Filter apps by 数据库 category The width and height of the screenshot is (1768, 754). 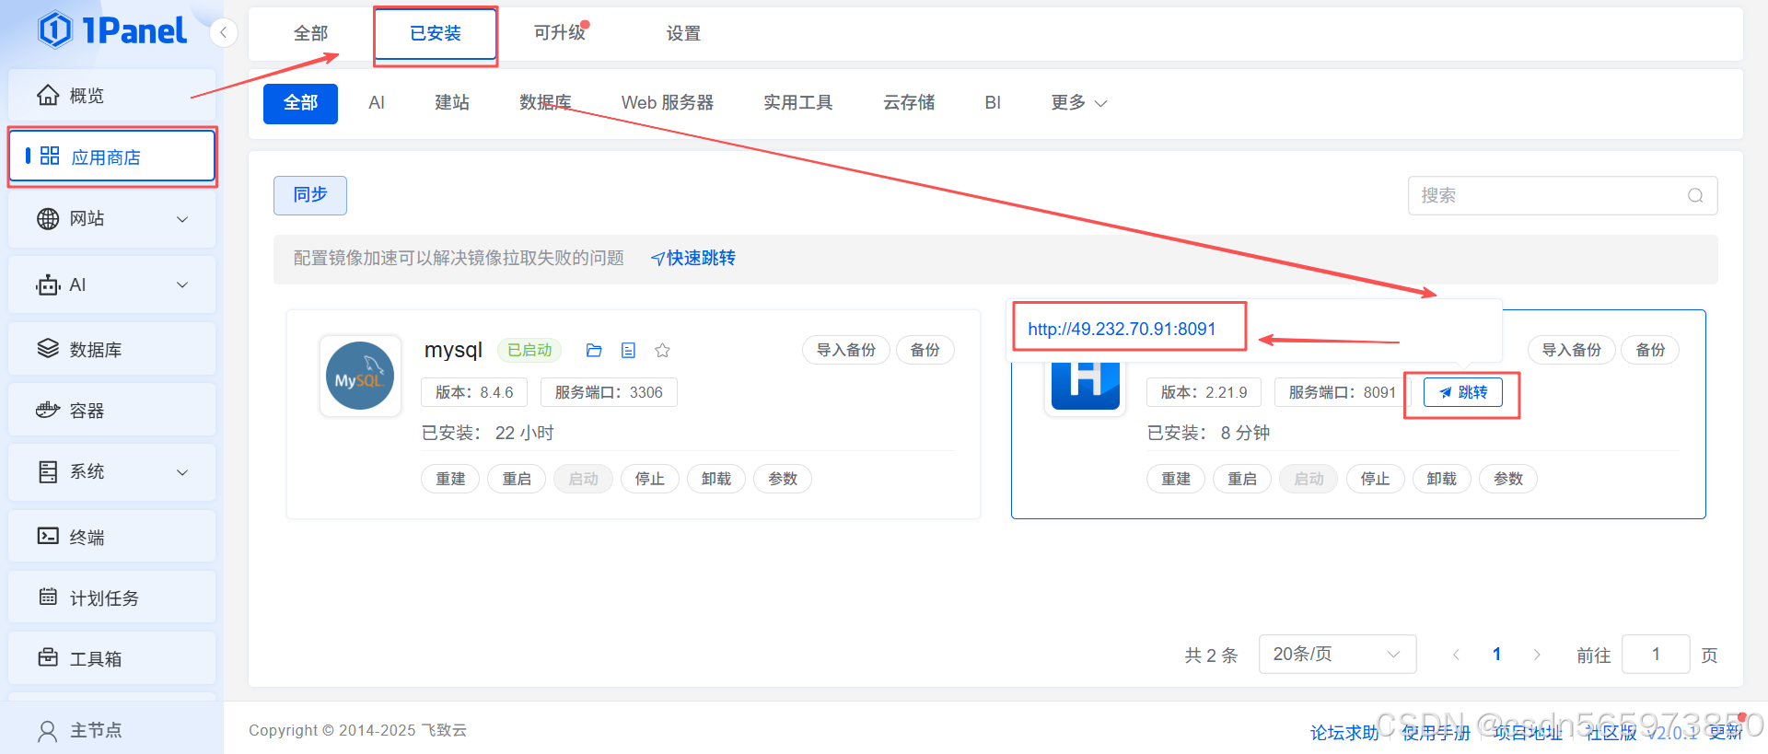(545, 103)
